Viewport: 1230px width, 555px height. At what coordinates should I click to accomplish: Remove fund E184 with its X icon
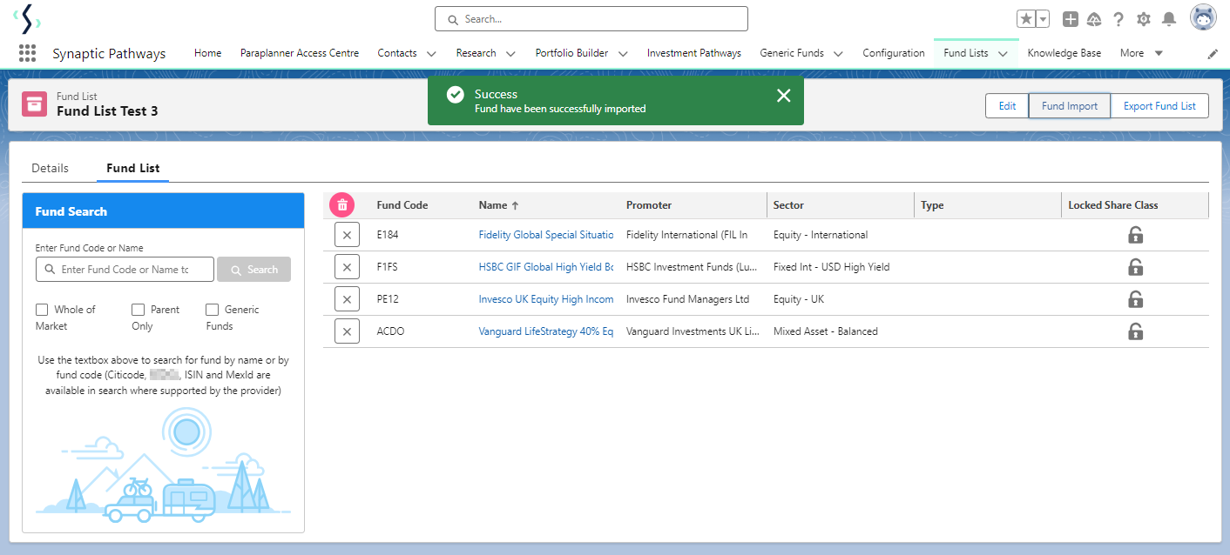point(347,235)
